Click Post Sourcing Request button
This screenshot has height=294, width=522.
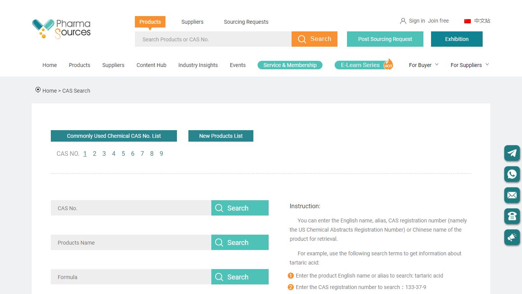385,39
